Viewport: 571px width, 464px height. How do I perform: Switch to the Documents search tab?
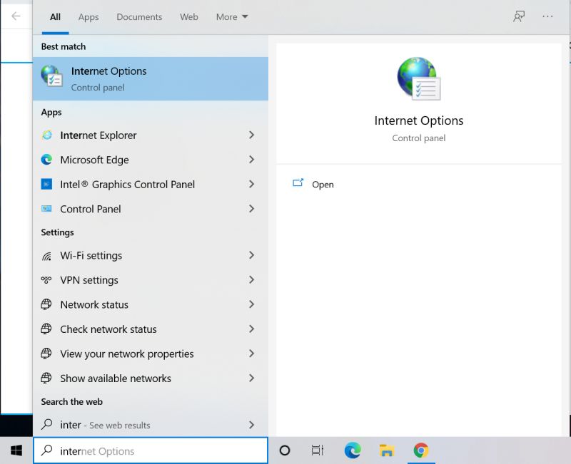click(139, 16)
